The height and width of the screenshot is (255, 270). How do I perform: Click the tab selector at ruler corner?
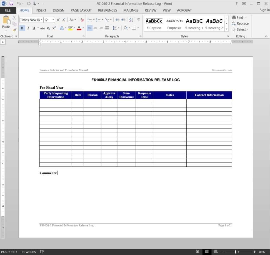click(x=3, y=42)
